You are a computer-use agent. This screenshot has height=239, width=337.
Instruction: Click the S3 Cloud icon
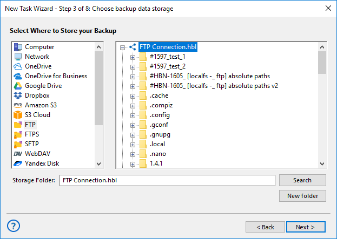point(18,115)
